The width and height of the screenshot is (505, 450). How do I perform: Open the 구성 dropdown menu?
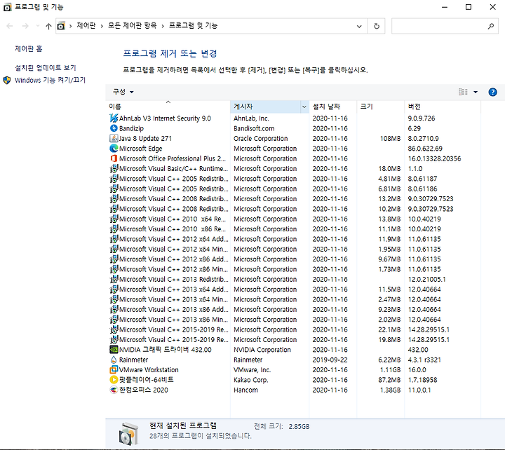point(123,92)
